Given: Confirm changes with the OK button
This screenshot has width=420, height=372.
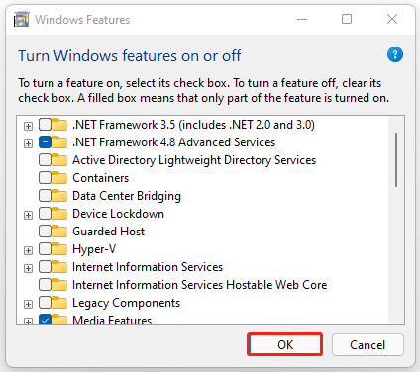Looking at the screenshot, I should pyautogui.click(x=285, y=344).
